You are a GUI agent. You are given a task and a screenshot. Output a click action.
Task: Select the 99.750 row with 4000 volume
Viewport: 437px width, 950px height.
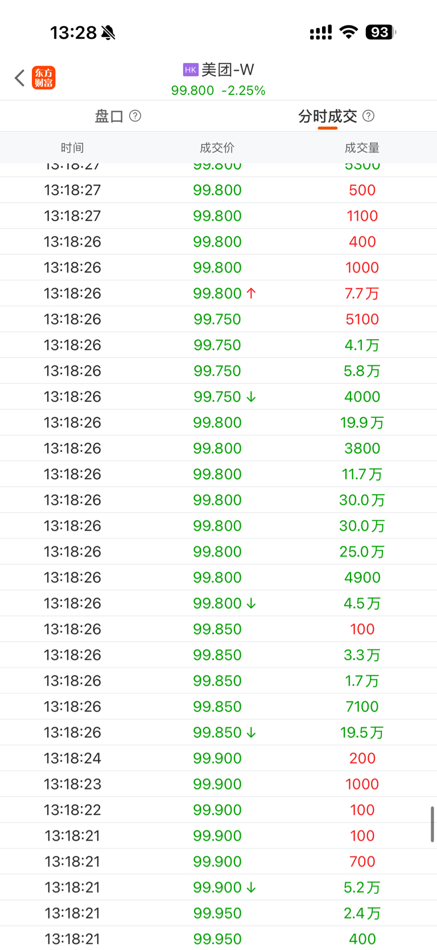tap(218, 397)
